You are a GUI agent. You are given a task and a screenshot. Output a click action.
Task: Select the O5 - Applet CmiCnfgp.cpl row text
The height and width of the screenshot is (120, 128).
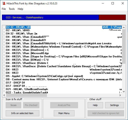point(44,76)
